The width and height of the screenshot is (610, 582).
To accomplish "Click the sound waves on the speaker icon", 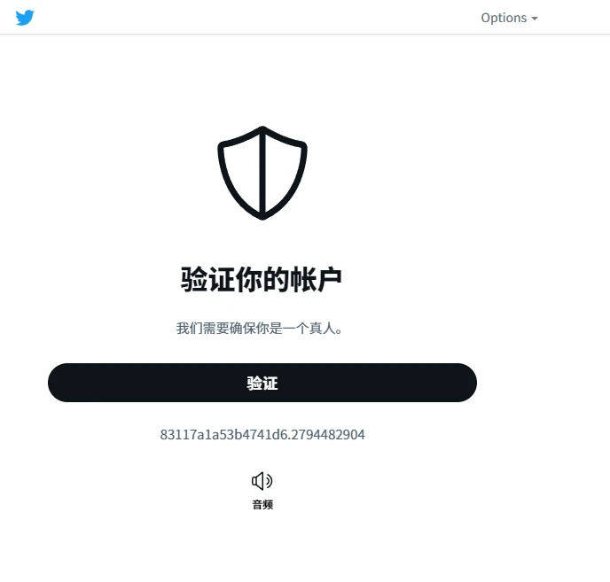I will click(270, 481).
